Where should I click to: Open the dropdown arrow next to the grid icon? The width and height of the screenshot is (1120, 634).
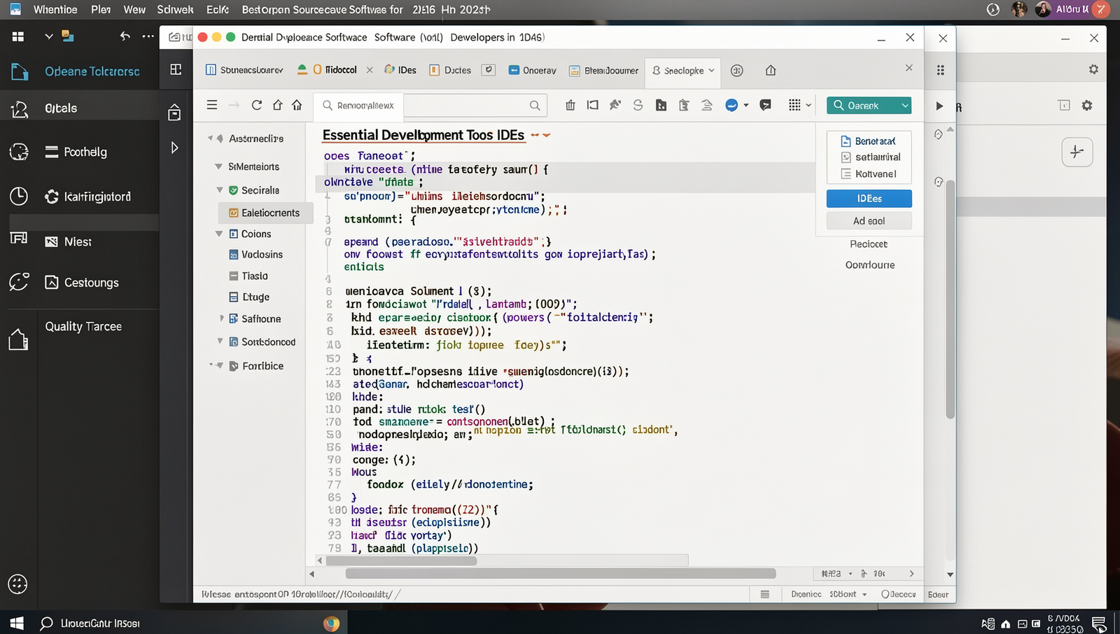(808, 106)
